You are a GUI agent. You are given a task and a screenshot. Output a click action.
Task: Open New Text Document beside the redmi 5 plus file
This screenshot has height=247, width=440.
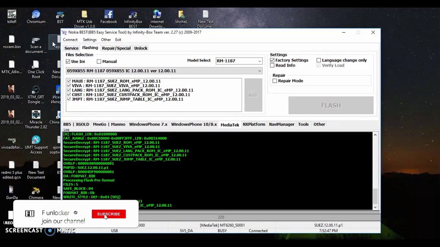coord(36,170)
